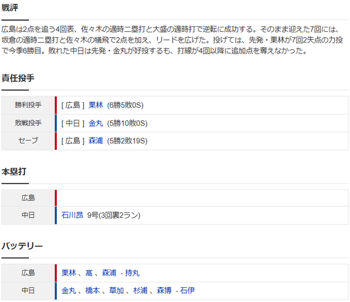Click 髙 in 広島 battery row
Screen dimensions: 350x302
(x=89, y=273)
